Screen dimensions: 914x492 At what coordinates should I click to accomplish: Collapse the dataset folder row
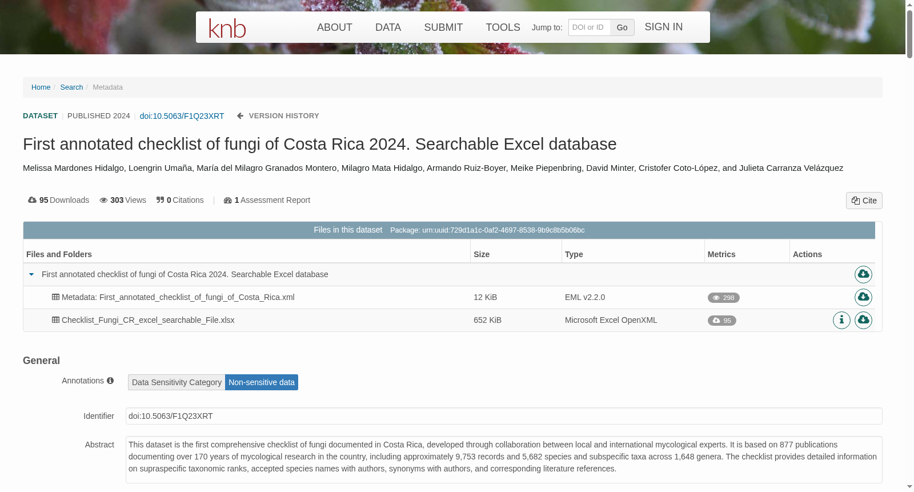click(31, 274)
